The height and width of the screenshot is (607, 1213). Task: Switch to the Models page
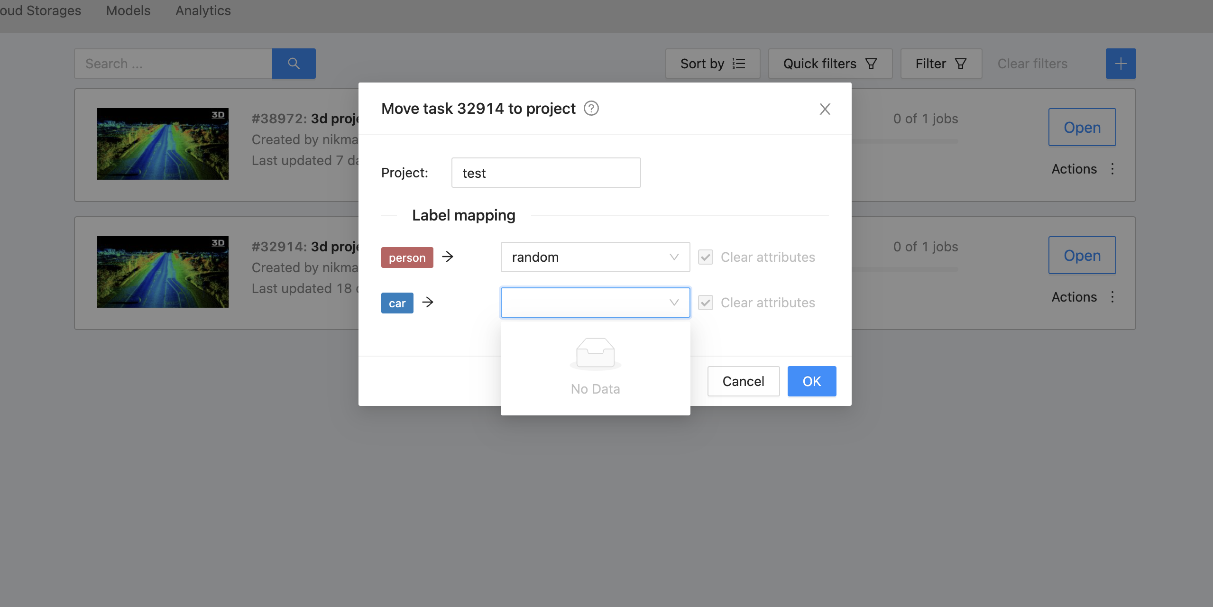coord(128,10)
